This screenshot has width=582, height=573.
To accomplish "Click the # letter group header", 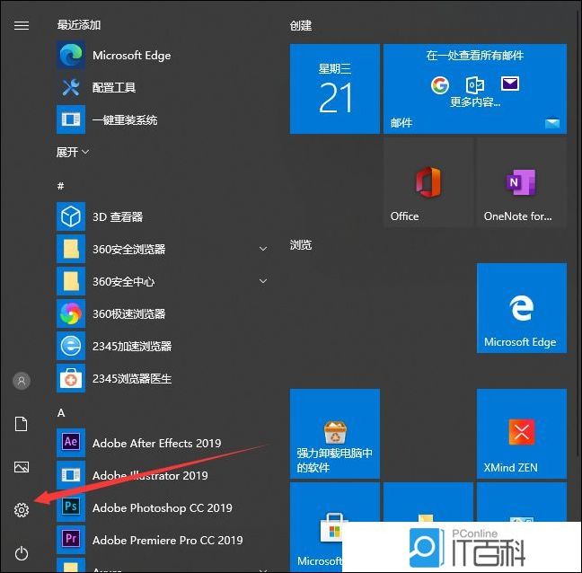I will (x=60, y=186).
